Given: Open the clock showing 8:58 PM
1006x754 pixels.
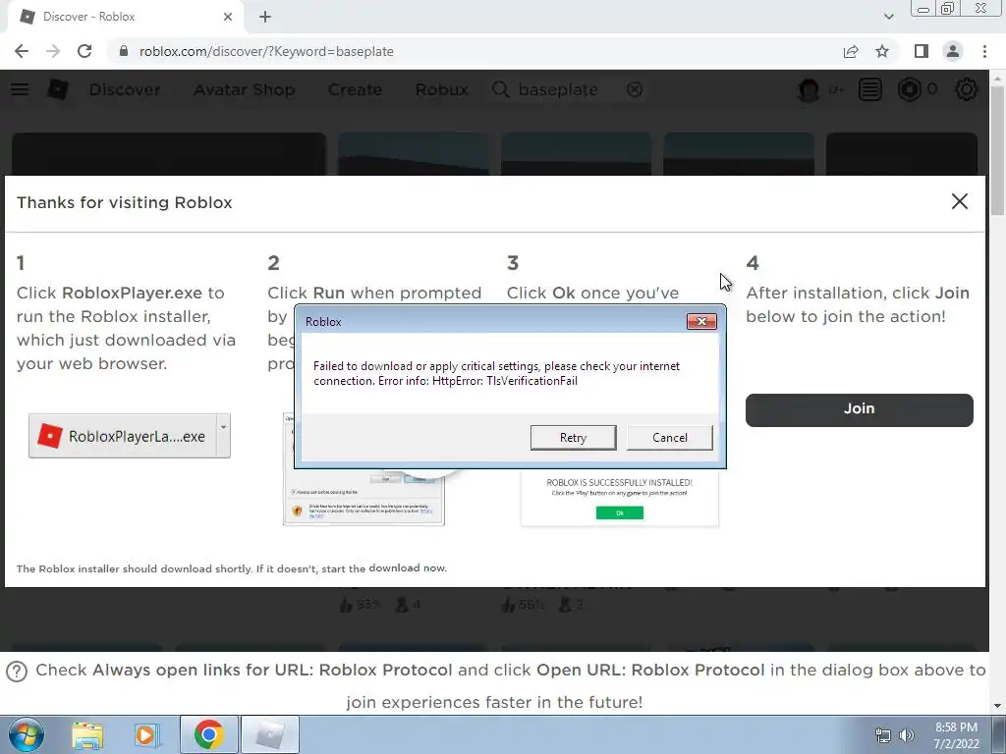Looking at the screenshot, I should coord(956,735).
